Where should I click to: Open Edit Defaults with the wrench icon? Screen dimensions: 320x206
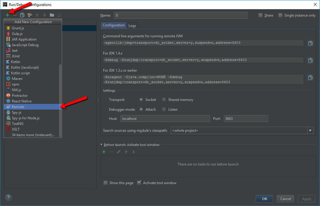coord(29,15)
